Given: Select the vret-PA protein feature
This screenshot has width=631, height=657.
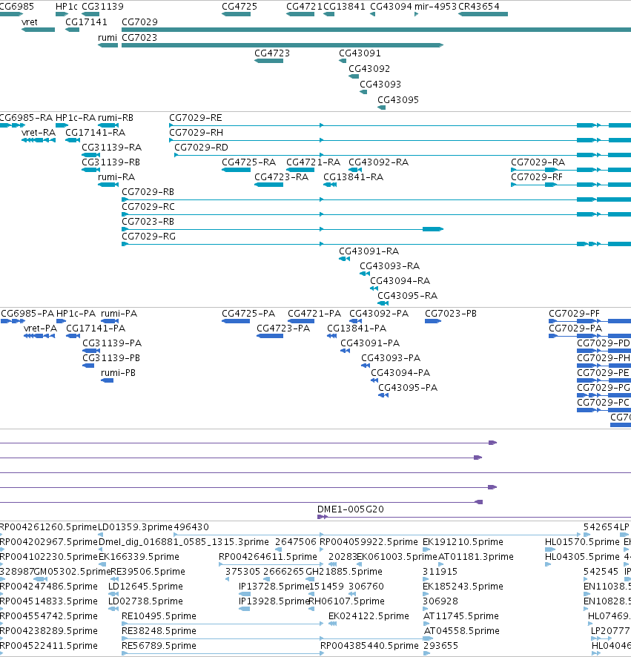Looking at the screenshot, I should [x=39, y=336].
